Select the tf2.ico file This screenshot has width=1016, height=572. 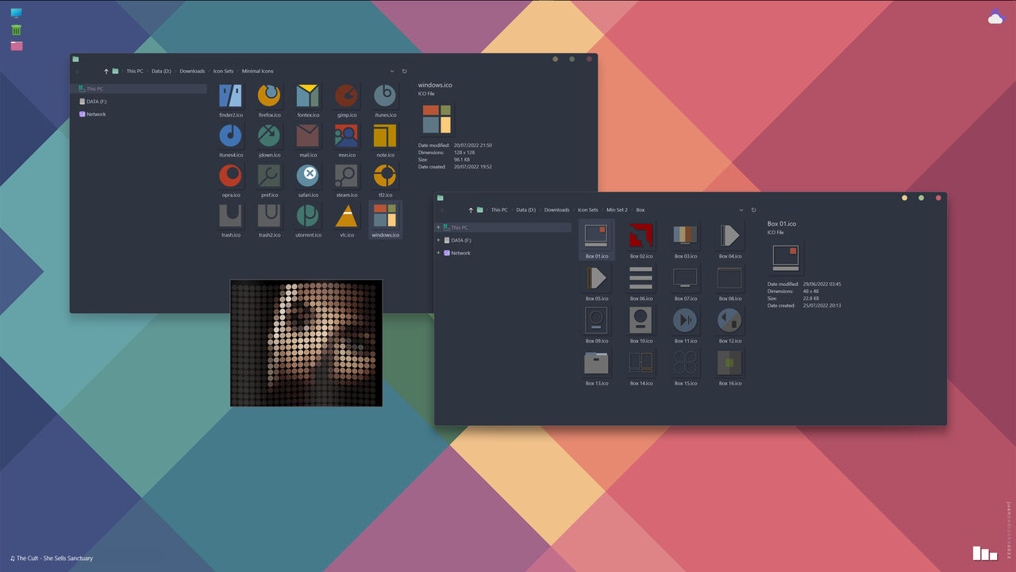pos(385,180)
